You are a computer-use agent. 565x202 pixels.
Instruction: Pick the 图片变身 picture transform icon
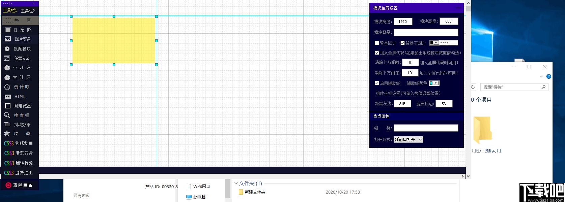point(8,39)
